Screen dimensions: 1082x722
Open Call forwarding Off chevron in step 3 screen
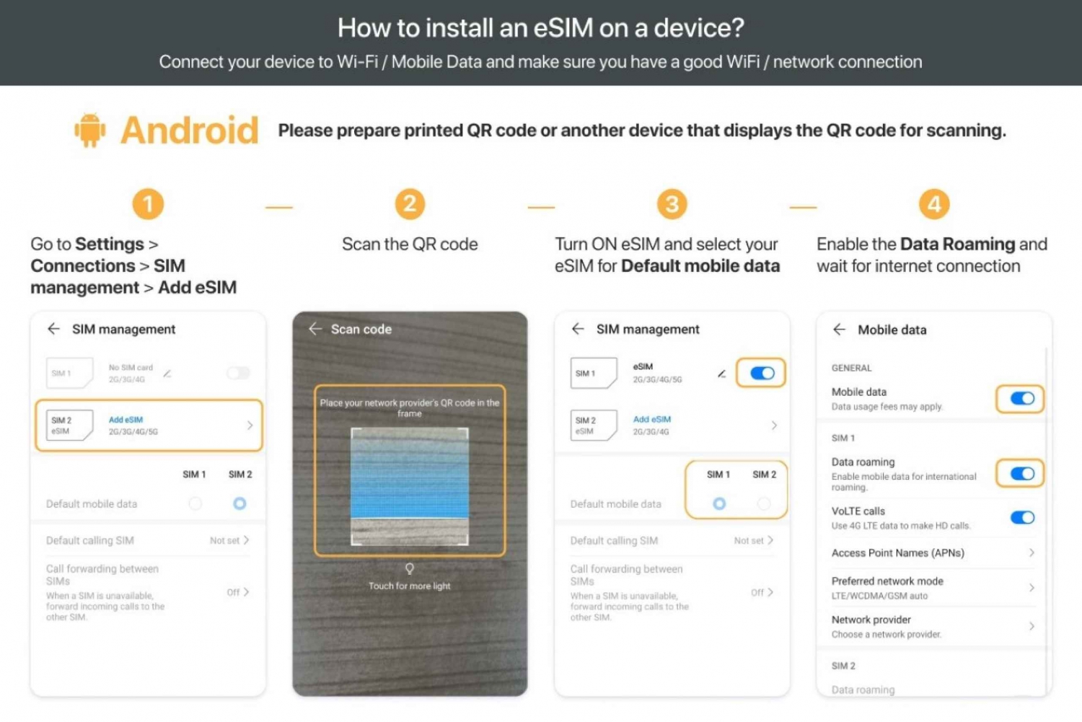[x=770, y=592]
